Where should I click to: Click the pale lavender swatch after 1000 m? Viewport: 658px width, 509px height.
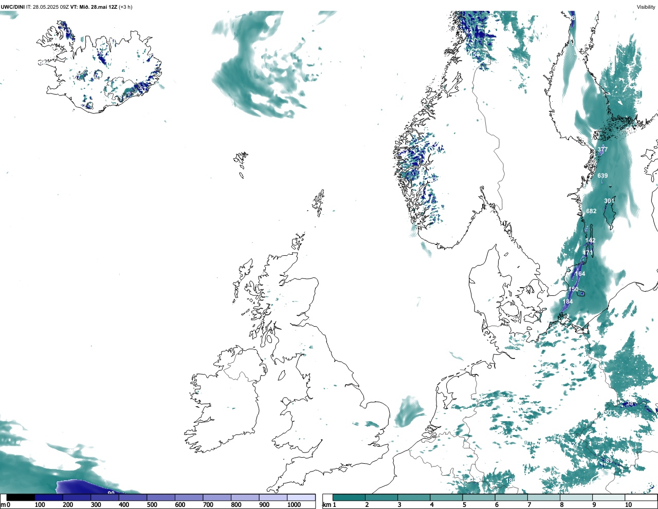[301, 497]
